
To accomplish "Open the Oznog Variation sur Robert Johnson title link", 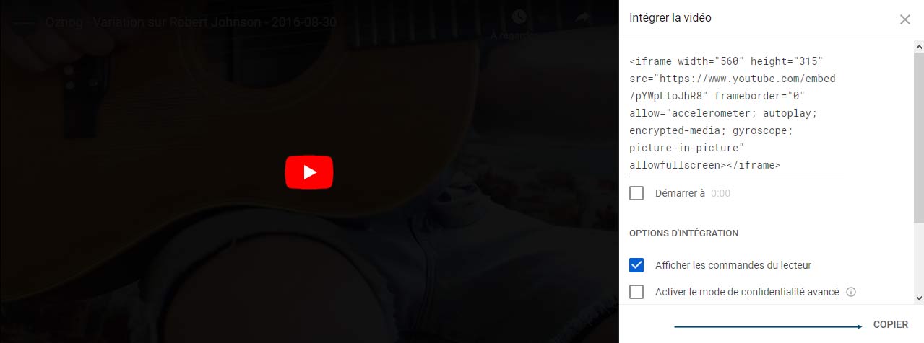I will [x=191, y=22].
